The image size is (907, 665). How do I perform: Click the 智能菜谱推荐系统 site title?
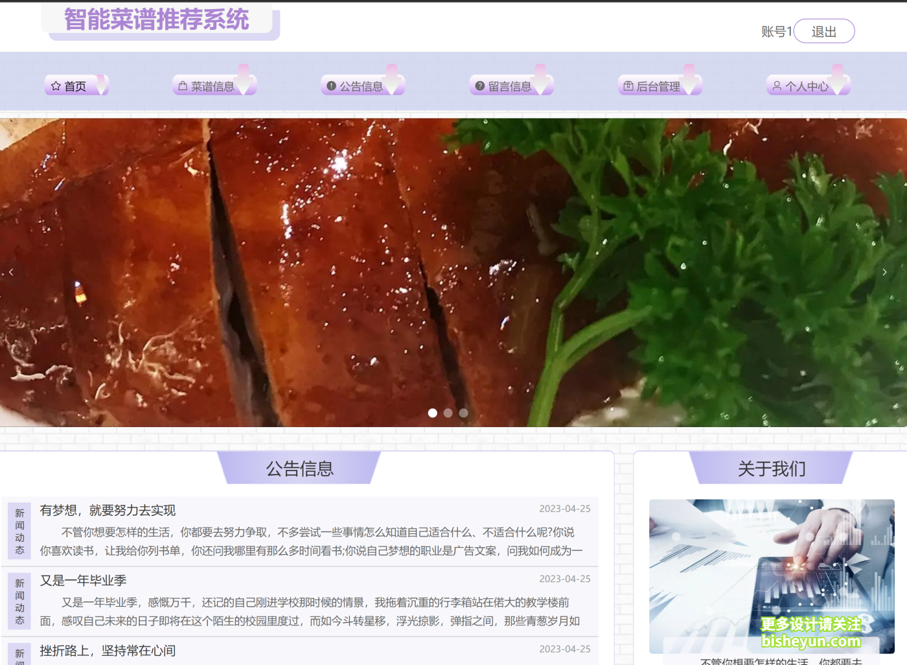[x=156, y=20]
